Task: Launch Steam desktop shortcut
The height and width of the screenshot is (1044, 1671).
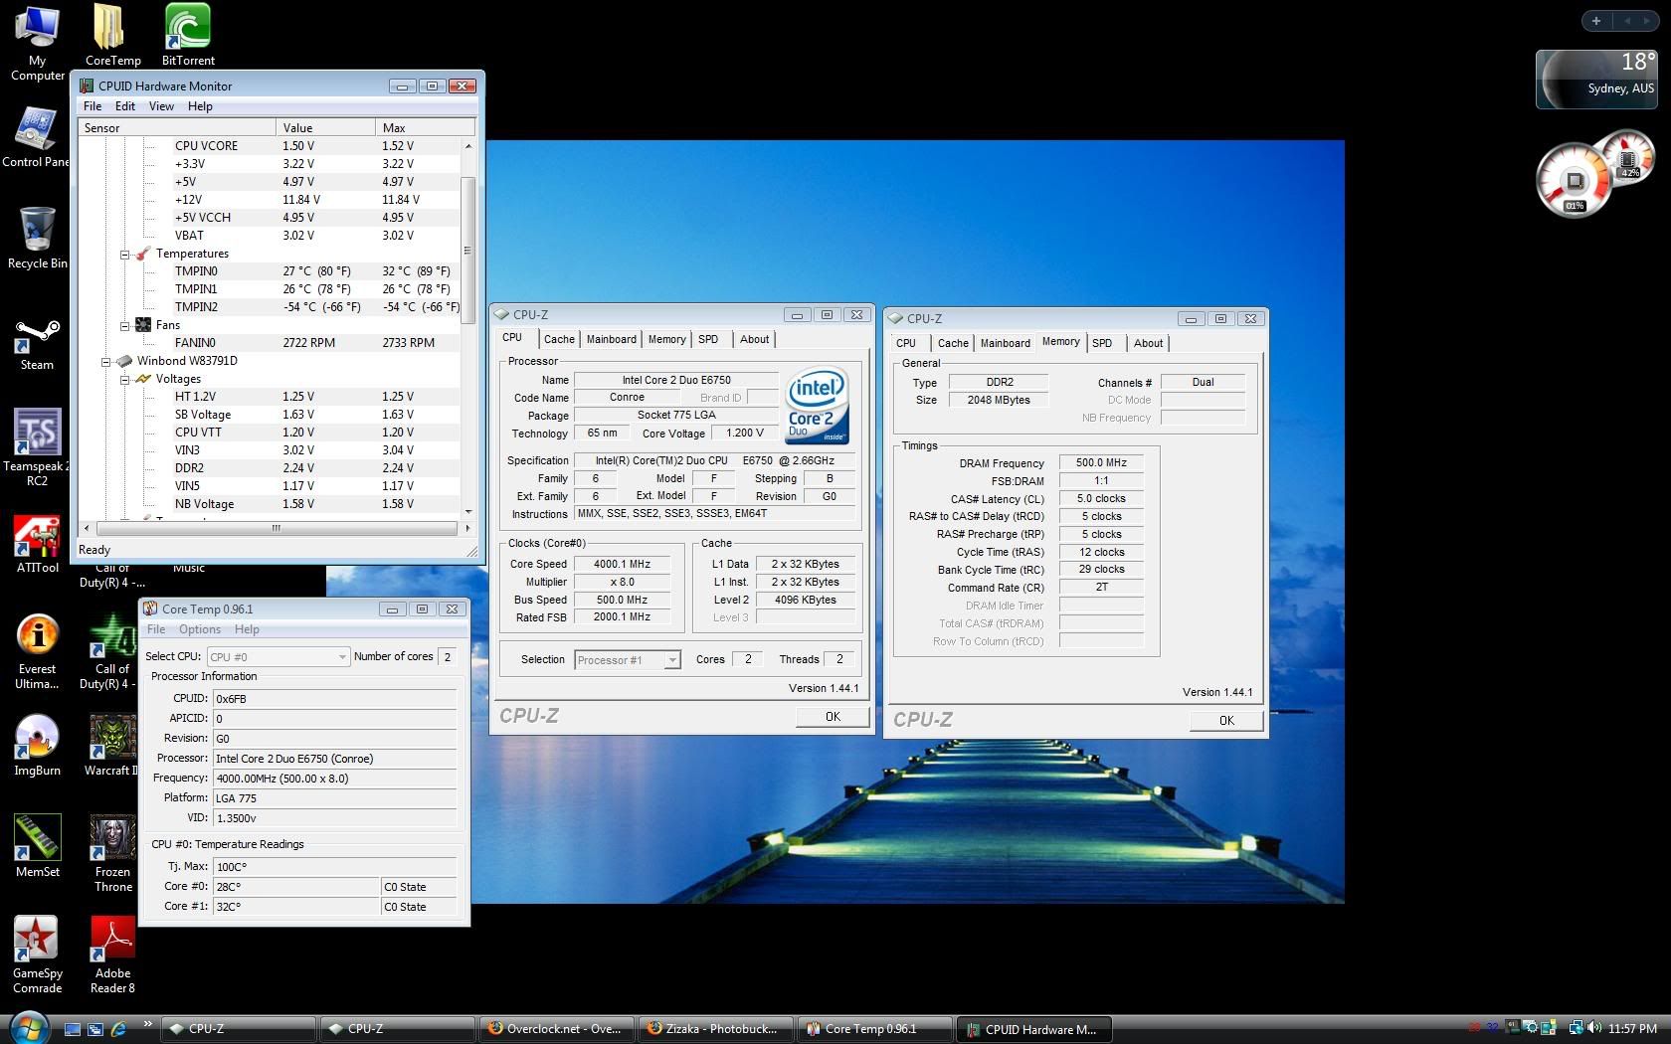Action: (x=37, y=345)
